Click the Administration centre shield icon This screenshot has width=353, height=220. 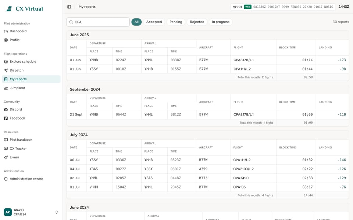coord(6,179)
